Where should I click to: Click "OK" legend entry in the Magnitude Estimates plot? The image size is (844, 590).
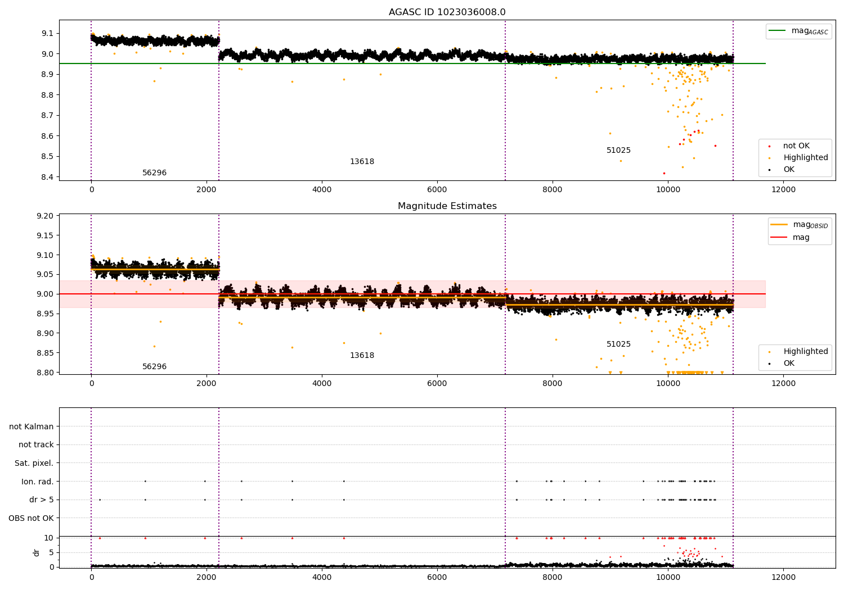(789, 364)
